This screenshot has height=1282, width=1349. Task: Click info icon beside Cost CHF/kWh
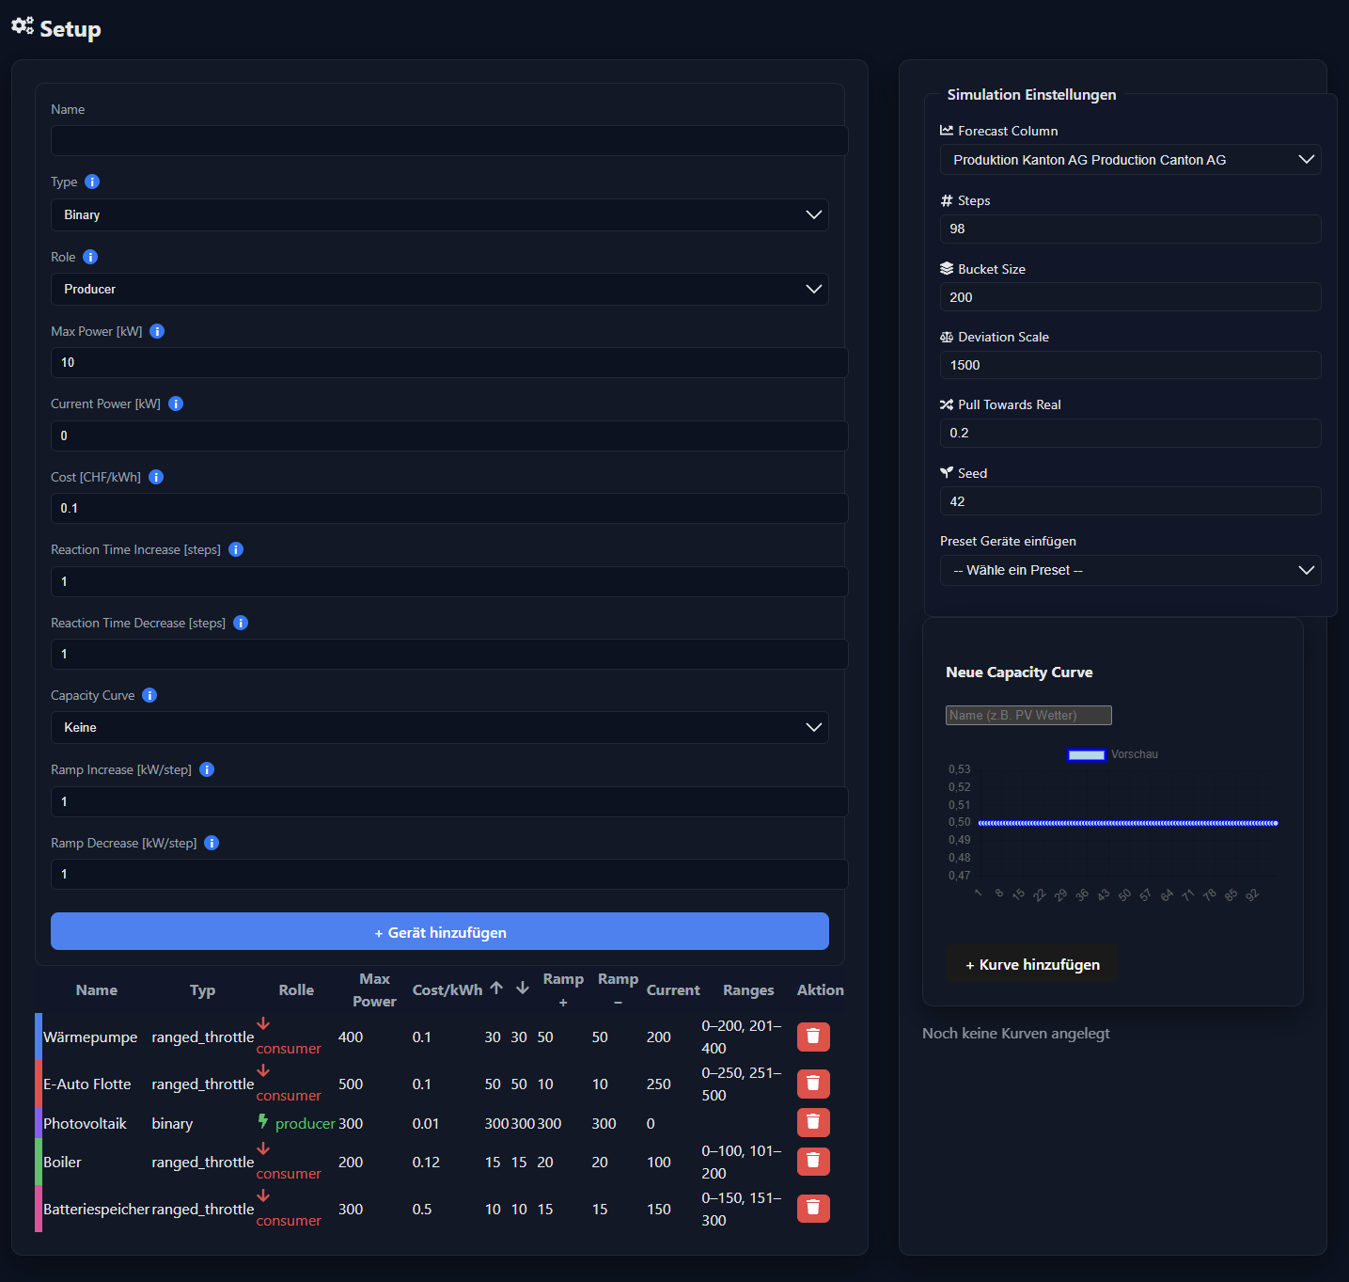156,477
